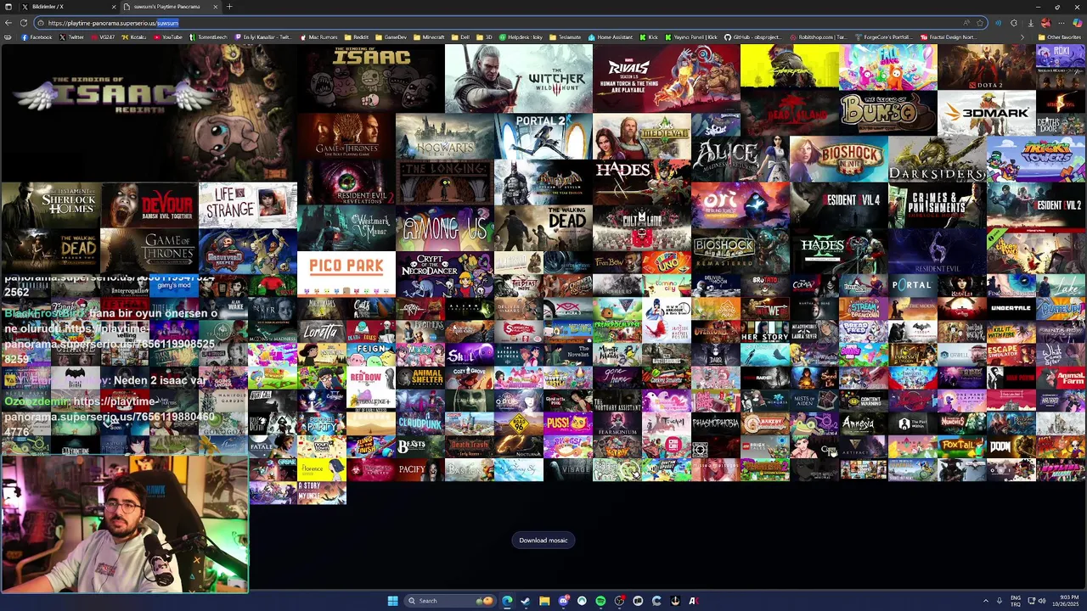The image size is (1087, 611).
Task: Open the Reddit bookmark
Action: click(357, 37)
